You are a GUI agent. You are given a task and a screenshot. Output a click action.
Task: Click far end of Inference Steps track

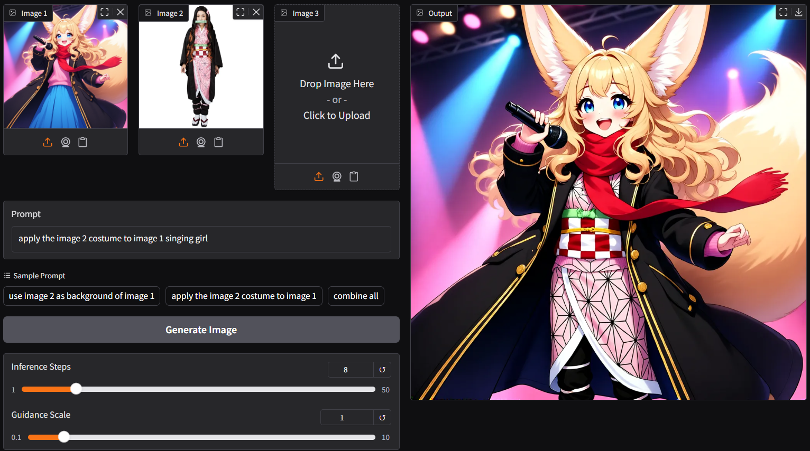[373, 389]
